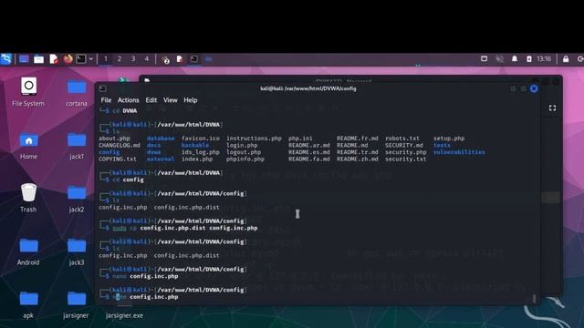Open the Kali applications menu
Viewport: 584px width, 328px height.
(x=6, y=58)
